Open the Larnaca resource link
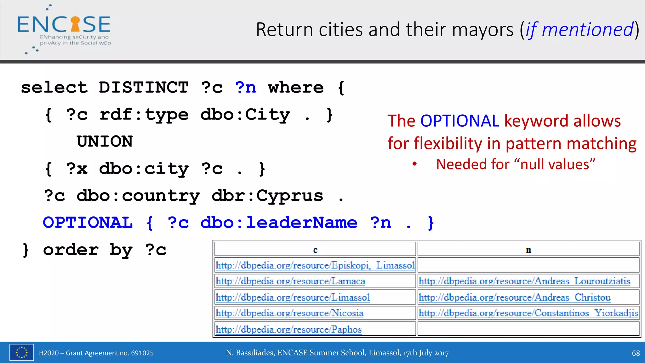This screenshot has width=645, height=363. pyautogui.click(x=290, y=281)
